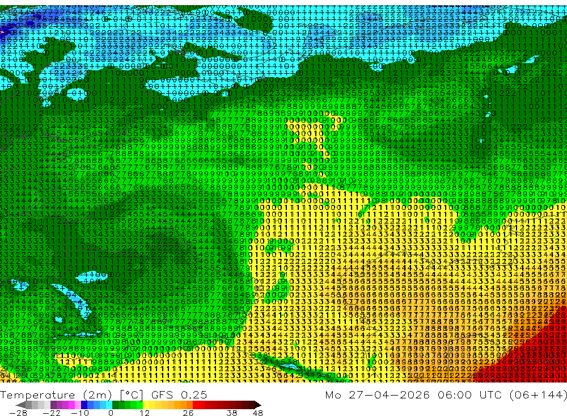
Task: Click the '-28' legend scale value
Action: click(18, 413)
